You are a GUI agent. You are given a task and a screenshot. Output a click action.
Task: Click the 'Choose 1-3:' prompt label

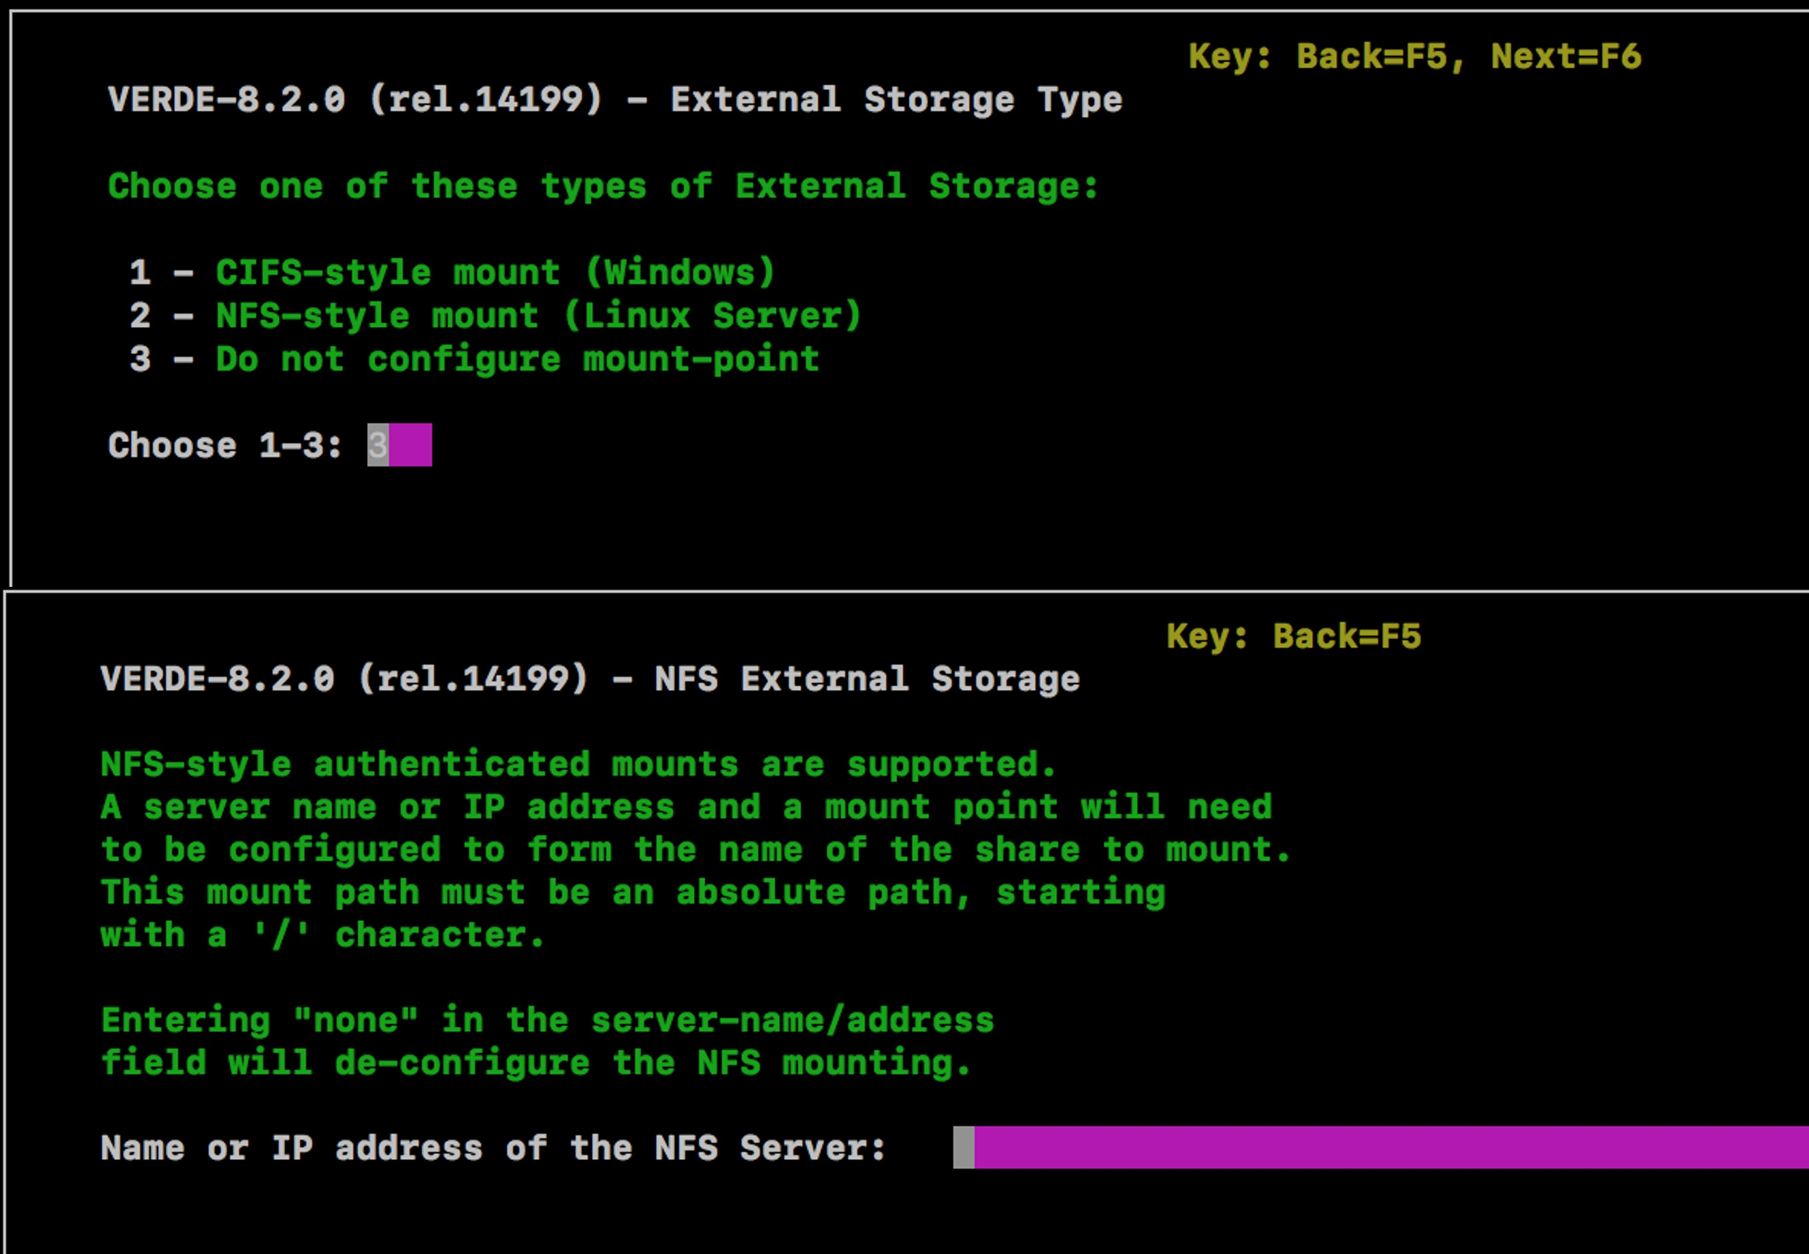click(x=225, y=446)
